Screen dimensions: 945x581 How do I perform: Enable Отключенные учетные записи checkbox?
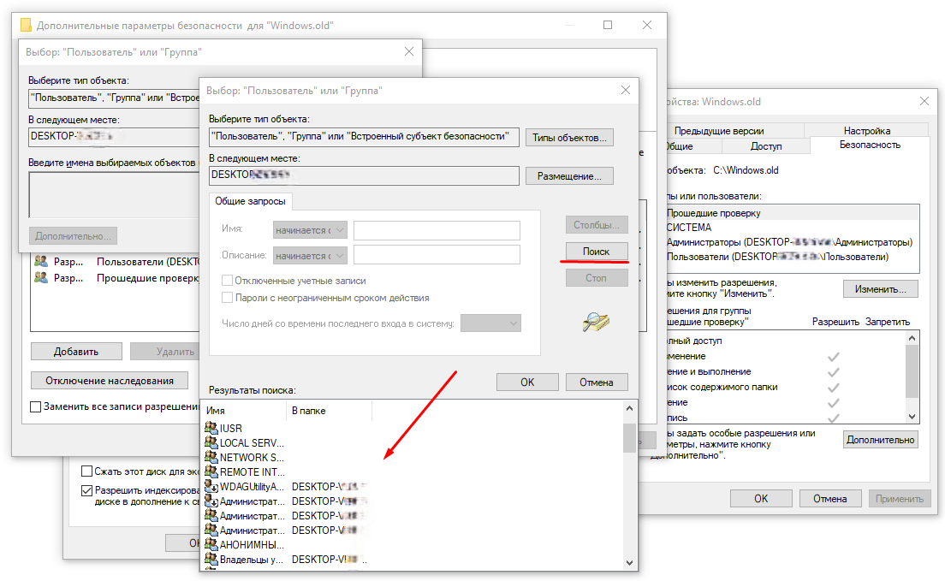[227, 281]
